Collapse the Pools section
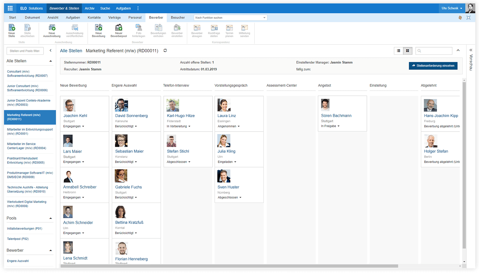Viewport: 479px width, 273px height. pyautogui.click(x=51, y=218)
